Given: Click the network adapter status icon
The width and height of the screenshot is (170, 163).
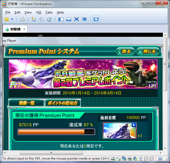Looking at the screenshot, I should click(x=124, y=159).
